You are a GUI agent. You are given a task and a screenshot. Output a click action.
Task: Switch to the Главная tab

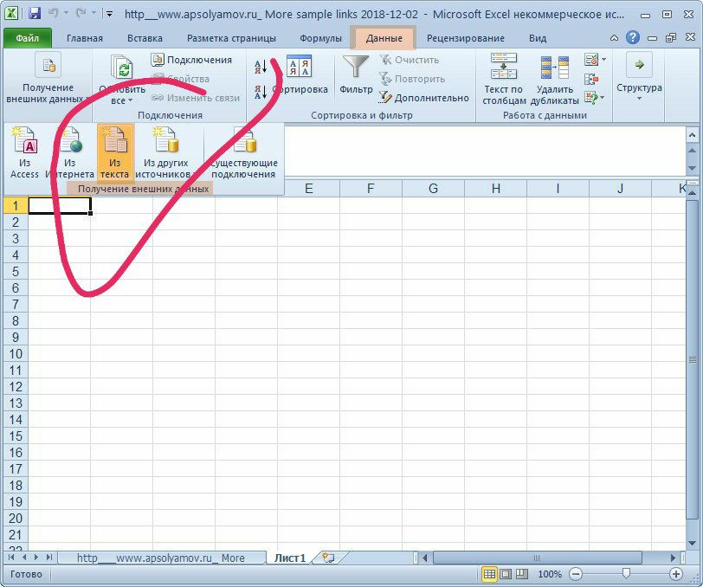(85, 39)
